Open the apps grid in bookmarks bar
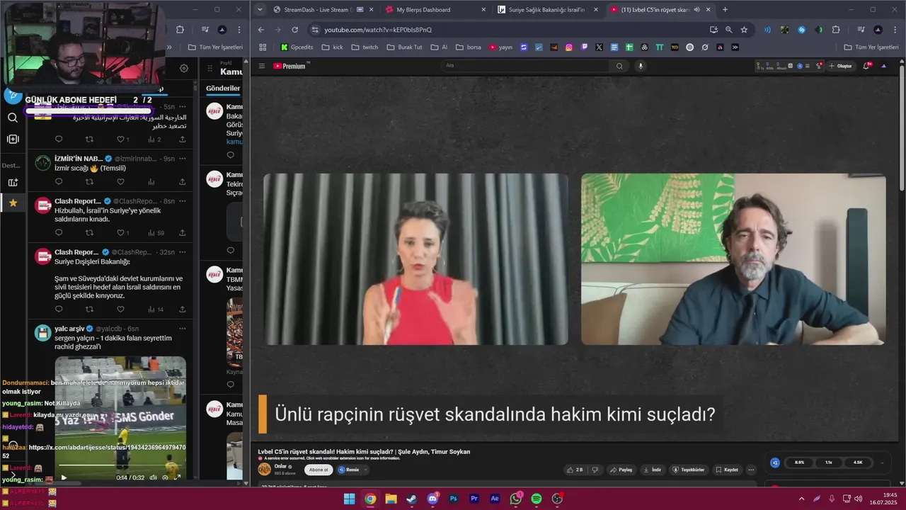 coord(263,47)
